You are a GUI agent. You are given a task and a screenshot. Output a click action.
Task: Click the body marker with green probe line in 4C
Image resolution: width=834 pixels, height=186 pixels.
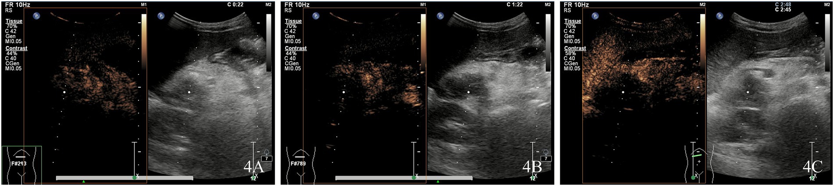click(699, 164)
